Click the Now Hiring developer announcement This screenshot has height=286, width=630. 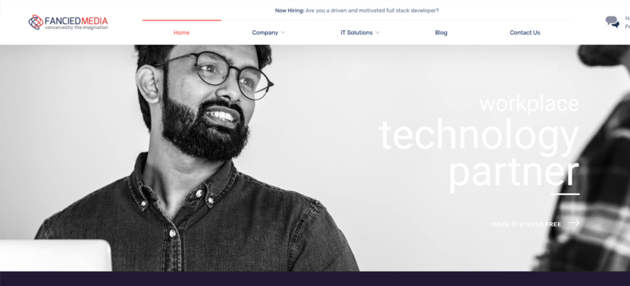coord(357,10)
